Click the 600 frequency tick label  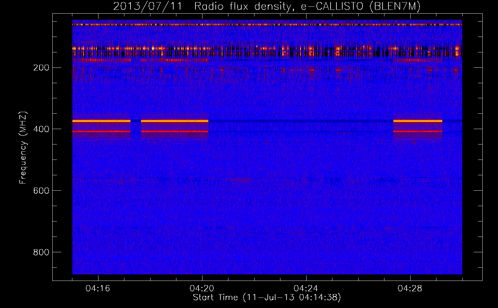41,191
